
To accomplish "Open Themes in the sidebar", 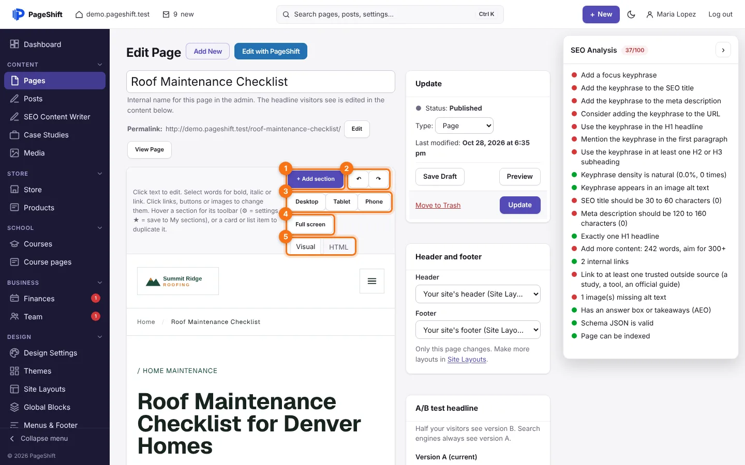I will [55, 371].
